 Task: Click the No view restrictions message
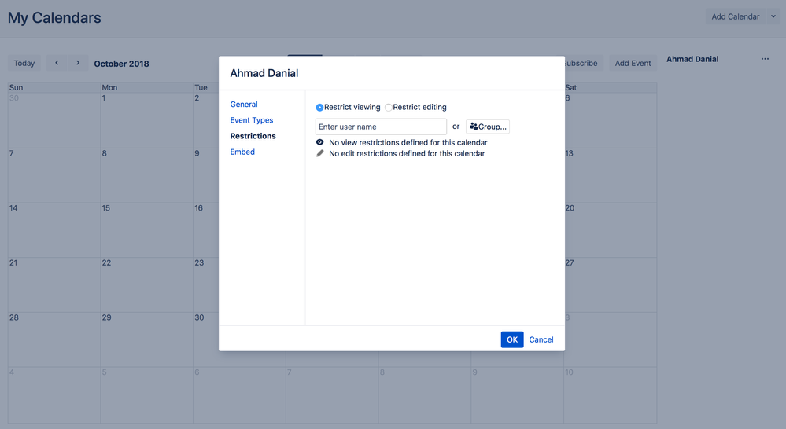[408, 143]
